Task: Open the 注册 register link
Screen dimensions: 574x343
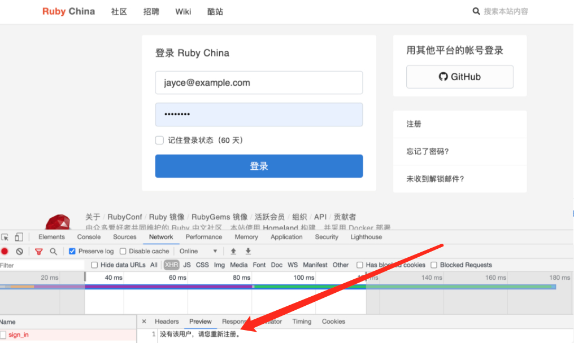Action: (414, 124)
